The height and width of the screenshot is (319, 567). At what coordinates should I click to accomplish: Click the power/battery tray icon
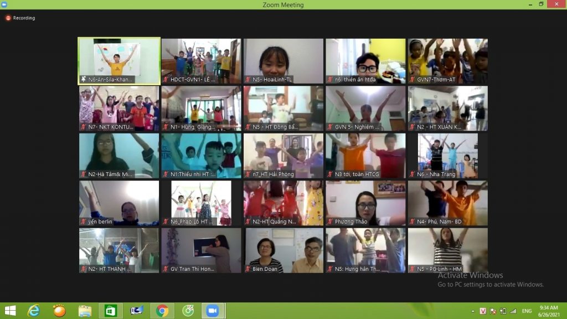(x=503, y=311)
